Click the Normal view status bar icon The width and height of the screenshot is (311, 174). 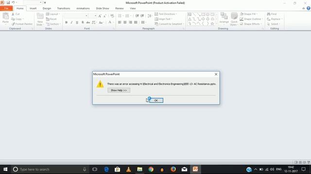[296, 162]
